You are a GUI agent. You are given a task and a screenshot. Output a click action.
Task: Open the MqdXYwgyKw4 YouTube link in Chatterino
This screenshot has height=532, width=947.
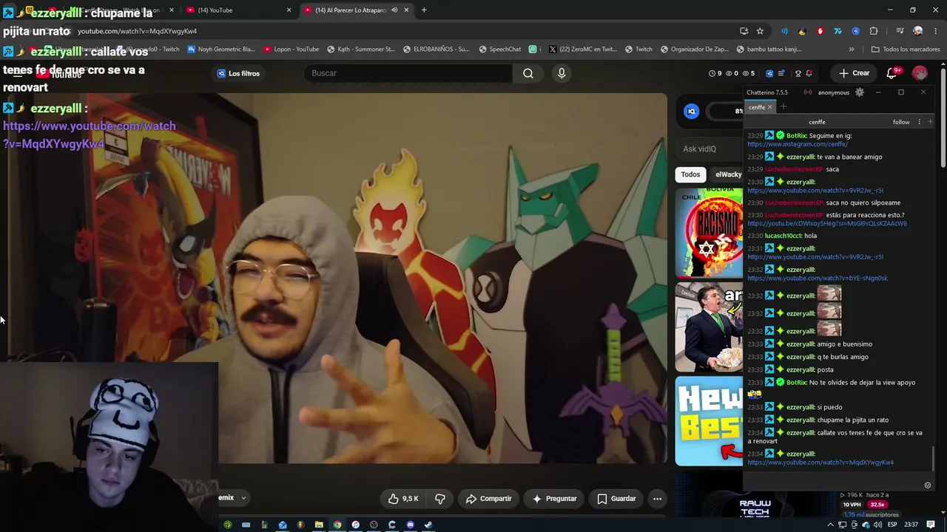820,463
